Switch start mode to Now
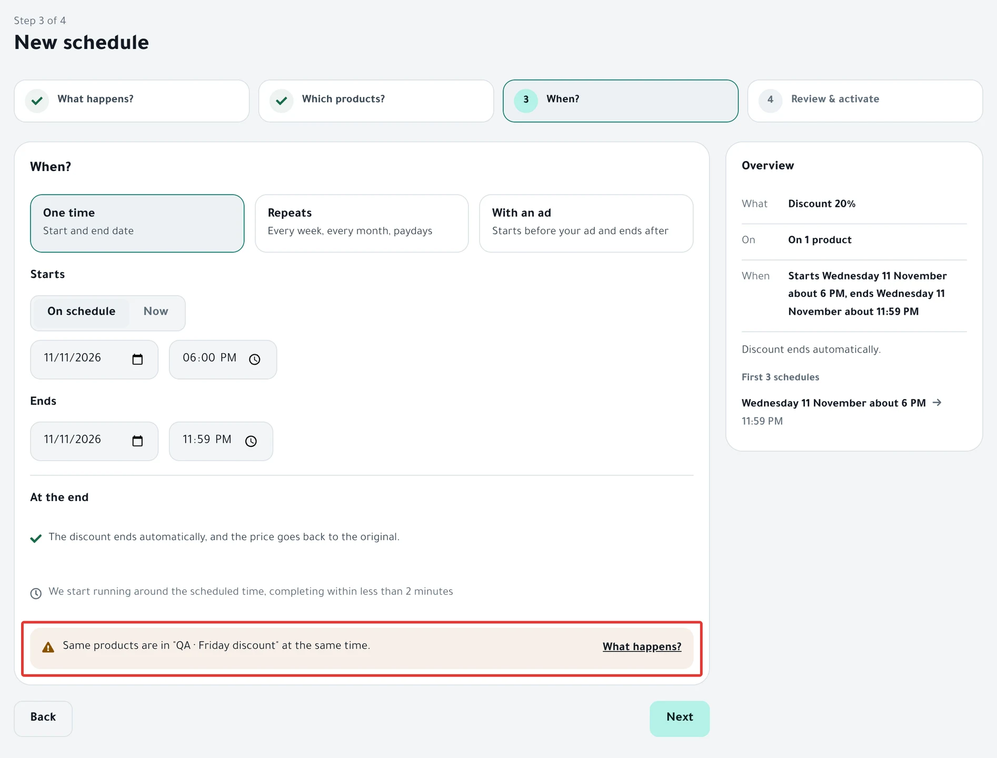The width and height of the screenshot is (997, 758). click(x=156, y=312)
